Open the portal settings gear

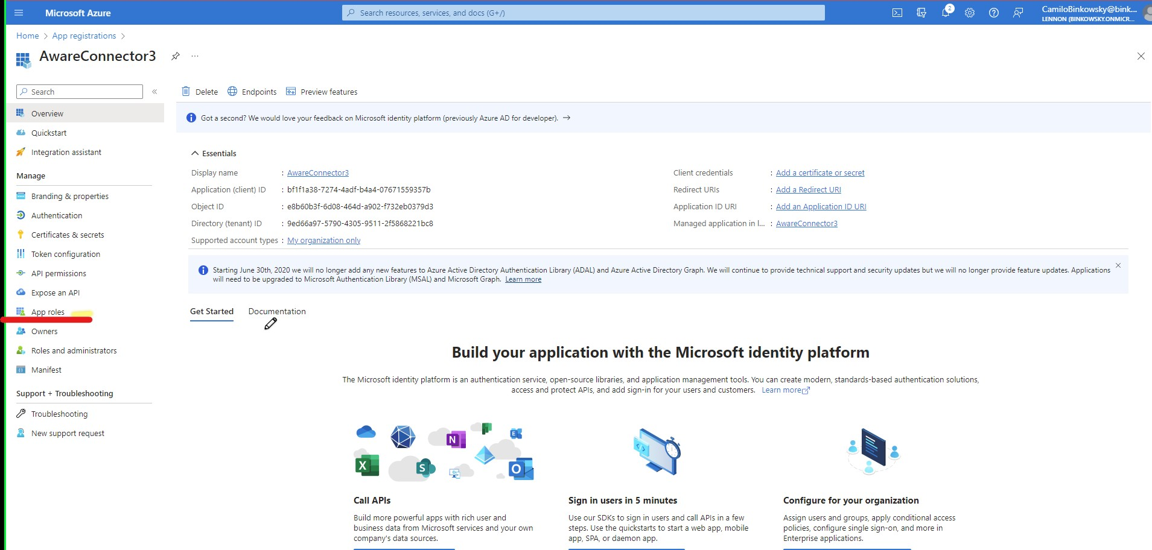970,13
